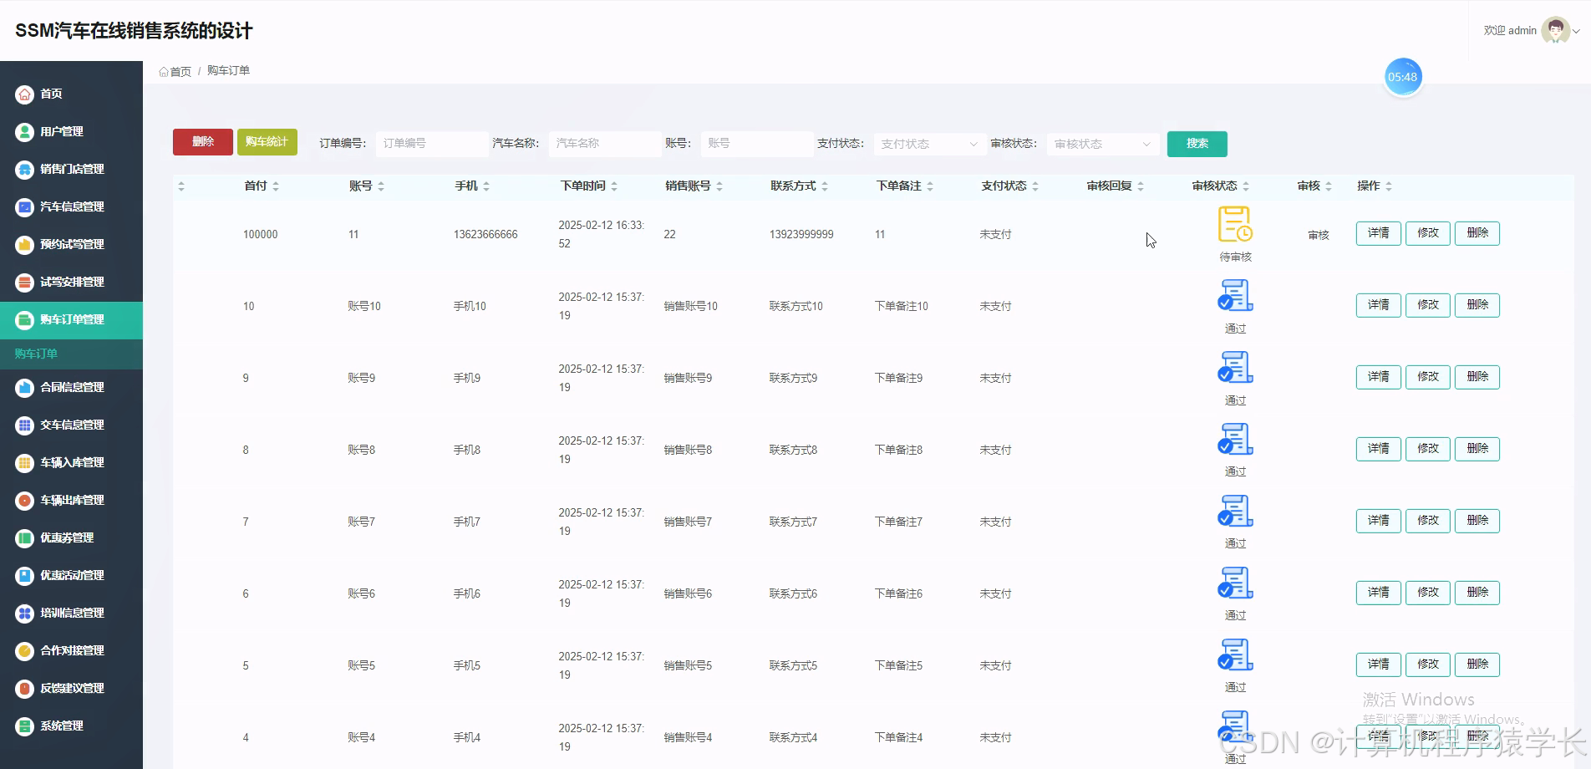Expand the admin account menu arrow
The height and width of the screenshot is (769, 1591).
(x=1577, y=31)
